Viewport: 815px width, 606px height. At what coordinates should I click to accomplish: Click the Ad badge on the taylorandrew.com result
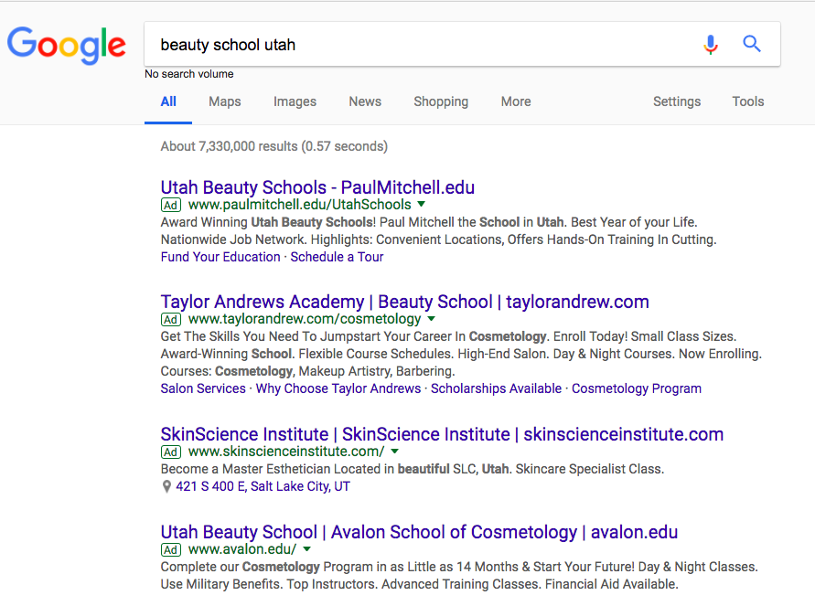pos(170,319)
